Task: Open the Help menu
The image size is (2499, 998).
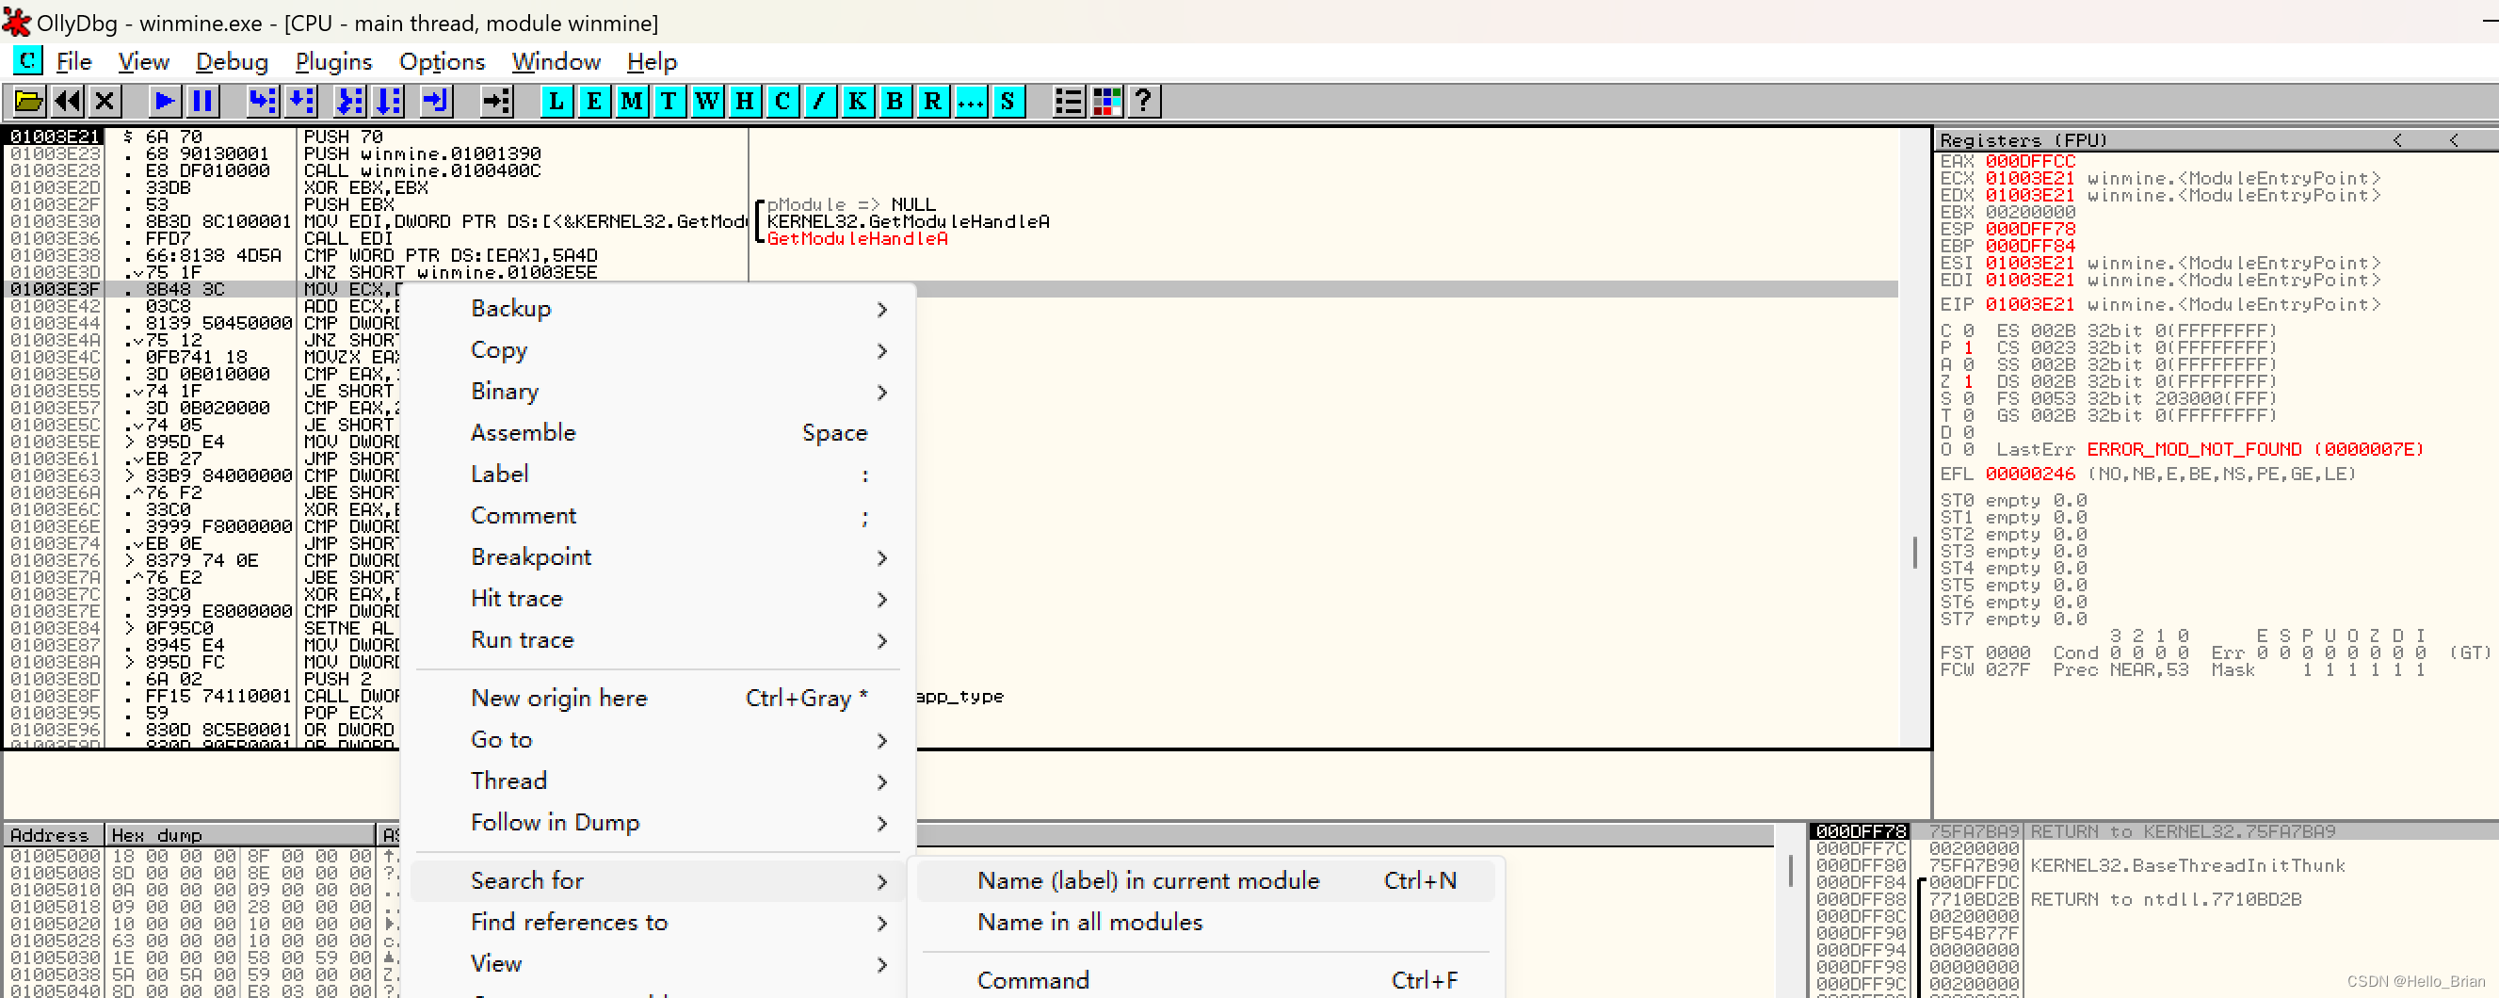Action: 652,61
